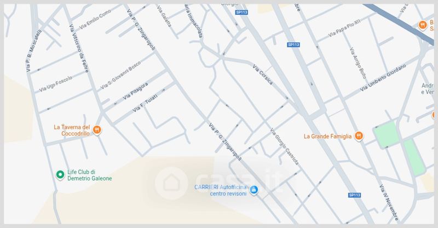
Task: Click the Via Corsica street label
Action: (x=263, y=75)
